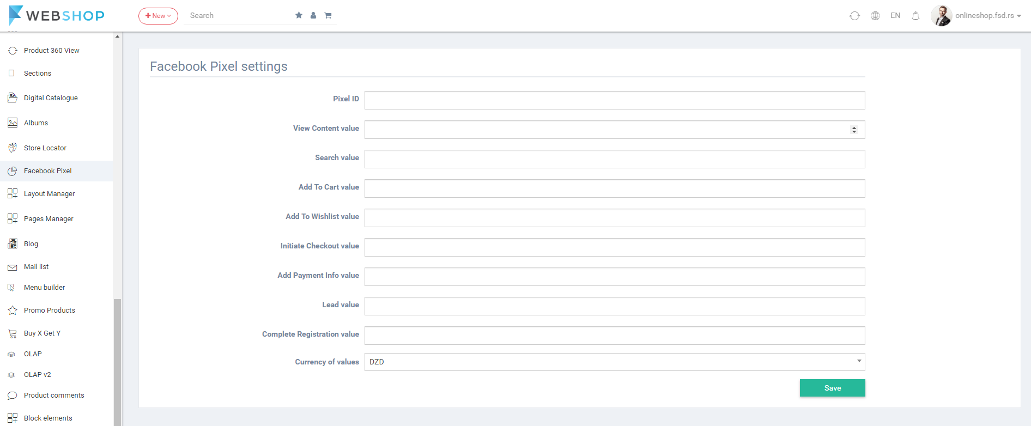Open the Block elements menu item
Screen dimensions: 1031x426
48,418
